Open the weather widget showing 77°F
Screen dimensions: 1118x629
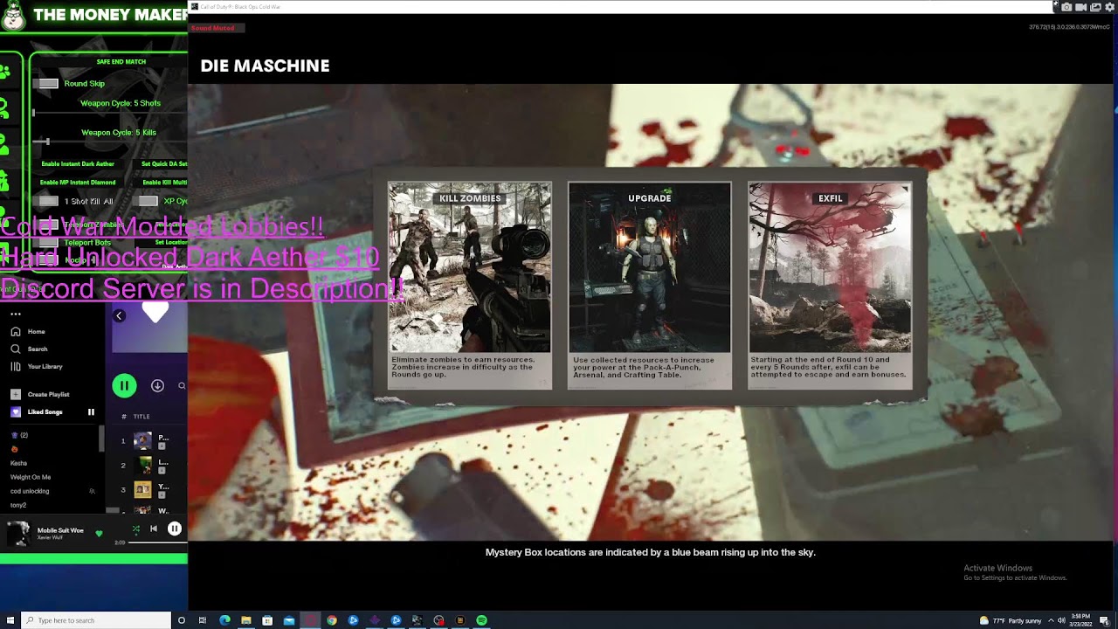[x=1011, y=621]
